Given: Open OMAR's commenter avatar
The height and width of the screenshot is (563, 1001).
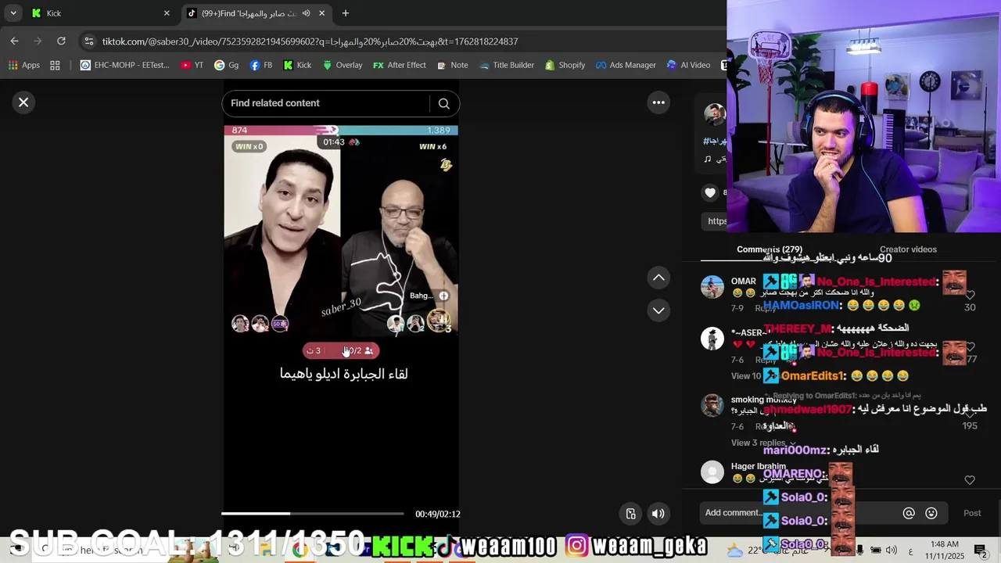Looking at the screenshot, I should (x=712, y=287).
